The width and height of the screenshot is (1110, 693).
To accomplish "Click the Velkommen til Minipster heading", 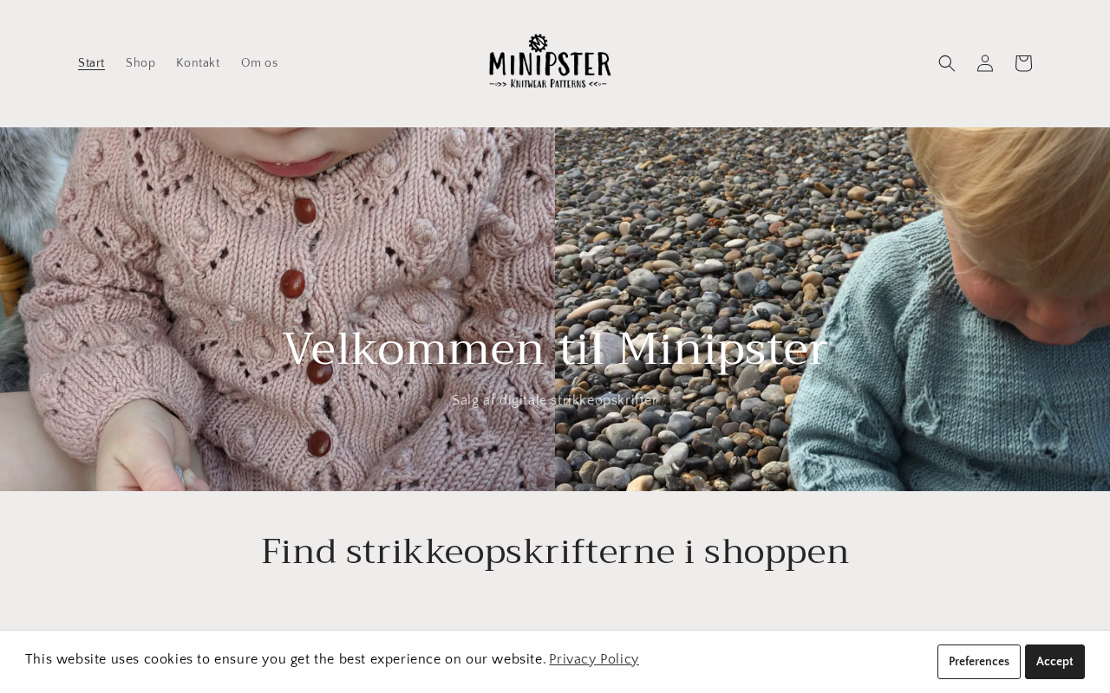I will 555,349.
